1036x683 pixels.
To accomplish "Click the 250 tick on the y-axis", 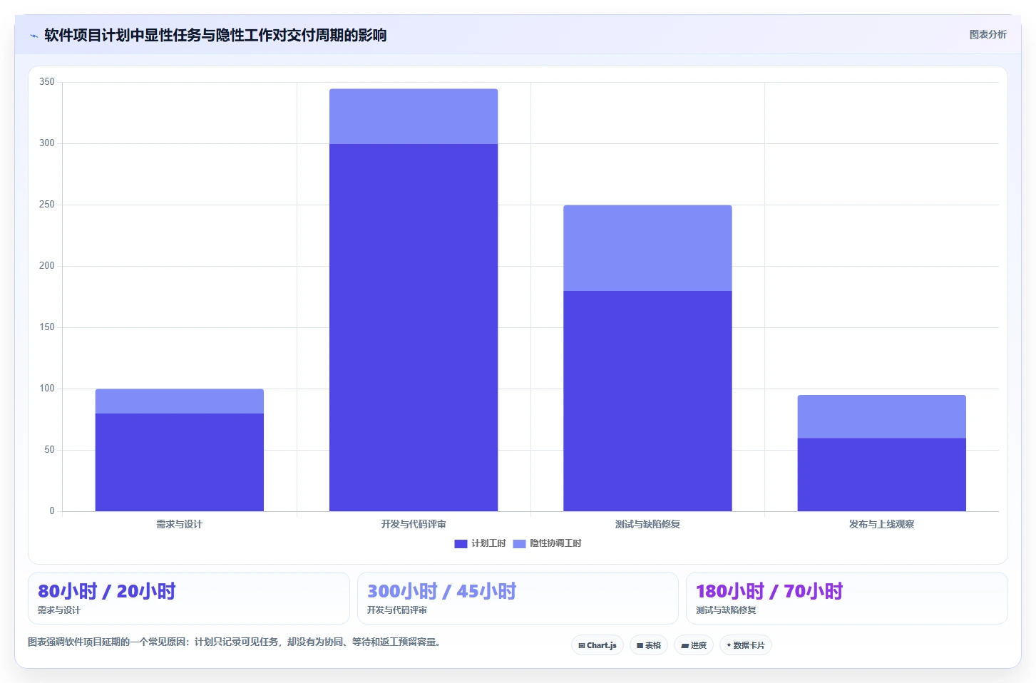I will 47,205.
